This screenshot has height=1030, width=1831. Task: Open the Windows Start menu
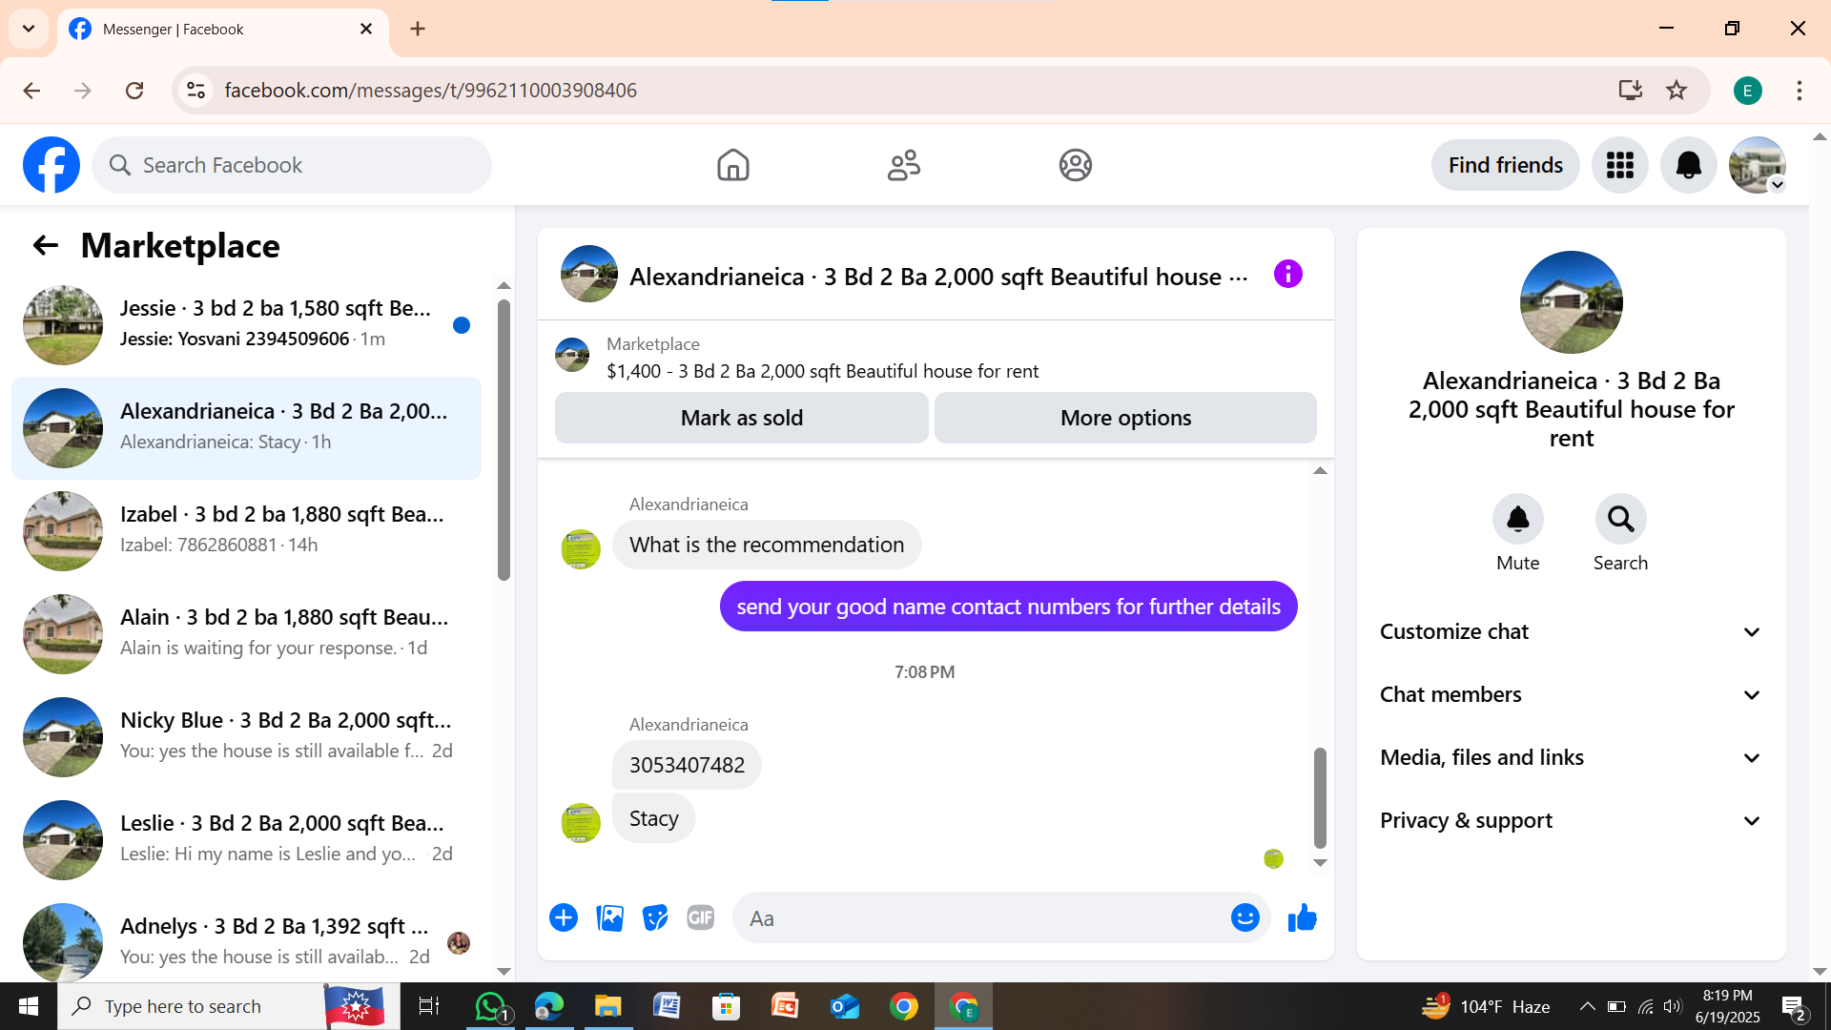click(x=29, y=1006)
